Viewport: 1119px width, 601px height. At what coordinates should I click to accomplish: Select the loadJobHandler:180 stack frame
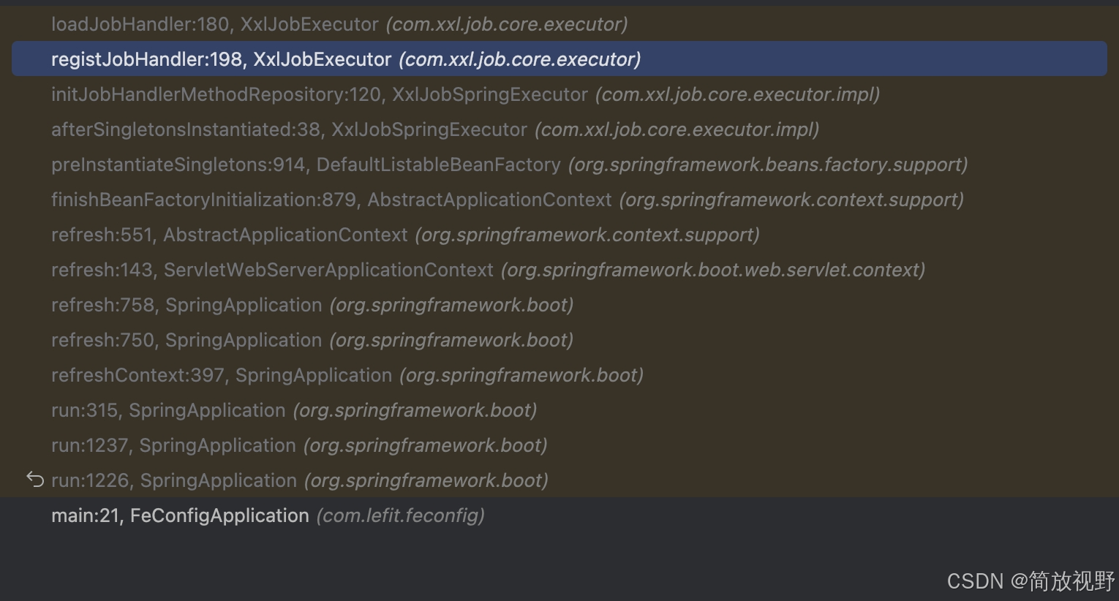(214, 24)
